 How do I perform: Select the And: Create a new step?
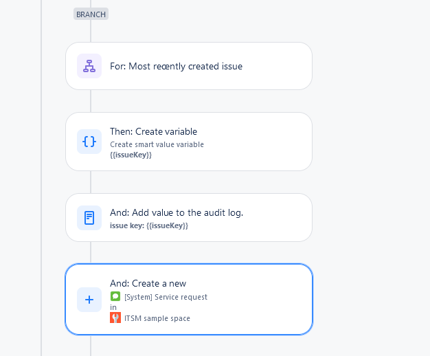189,299
